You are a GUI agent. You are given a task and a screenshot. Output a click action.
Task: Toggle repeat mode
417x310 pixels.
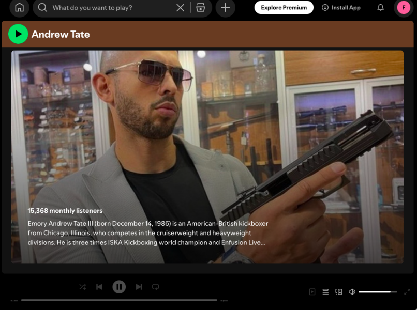[155, 287]
